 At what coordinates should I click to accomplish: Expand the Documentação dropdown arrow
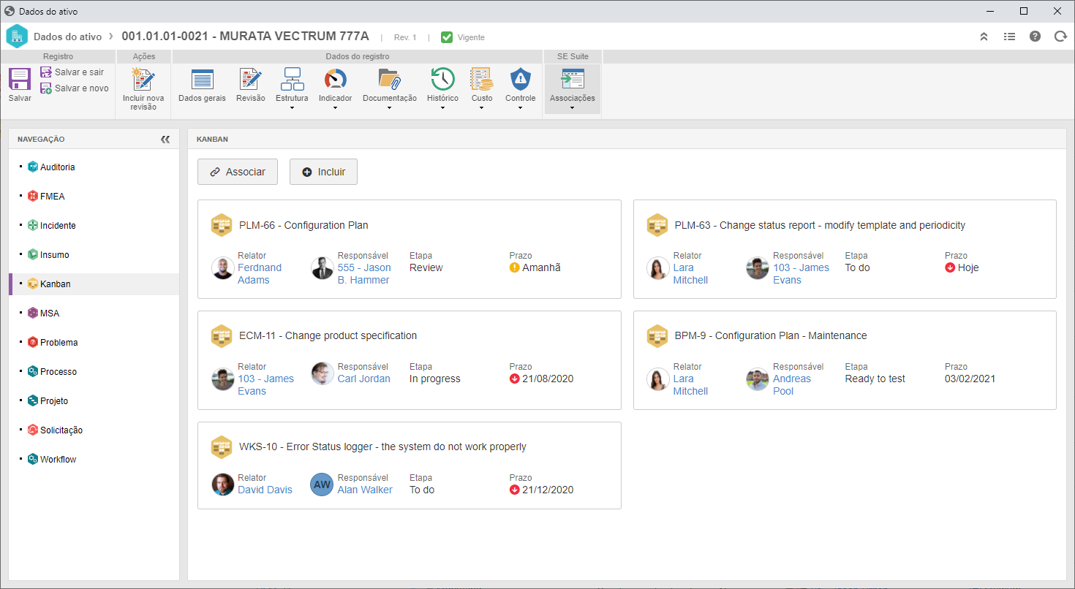point(389,108)
